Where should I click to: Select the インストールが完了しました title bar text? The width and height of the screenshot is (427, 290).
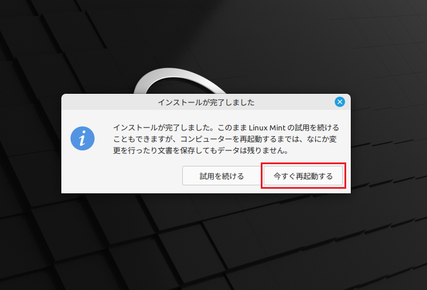tap(206, 102)
